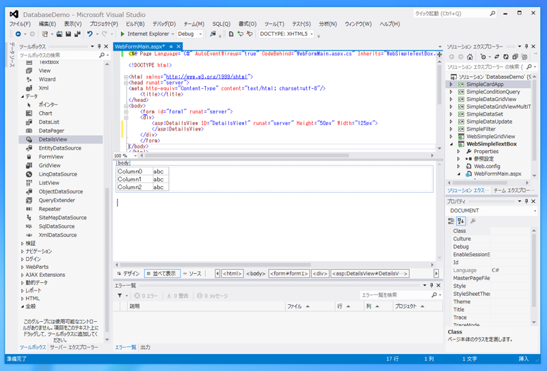Switch to the サーバー エクスプローラー tab
Screen dimensions: 547x371
click(x=74, y=347)
